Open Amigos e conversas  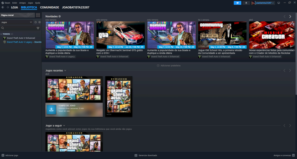(284, 155)
